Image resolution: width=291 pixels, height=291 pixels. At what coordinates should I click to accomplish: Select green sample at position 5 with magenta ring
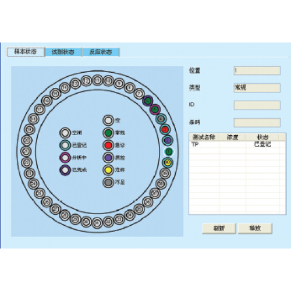point(155,109)
